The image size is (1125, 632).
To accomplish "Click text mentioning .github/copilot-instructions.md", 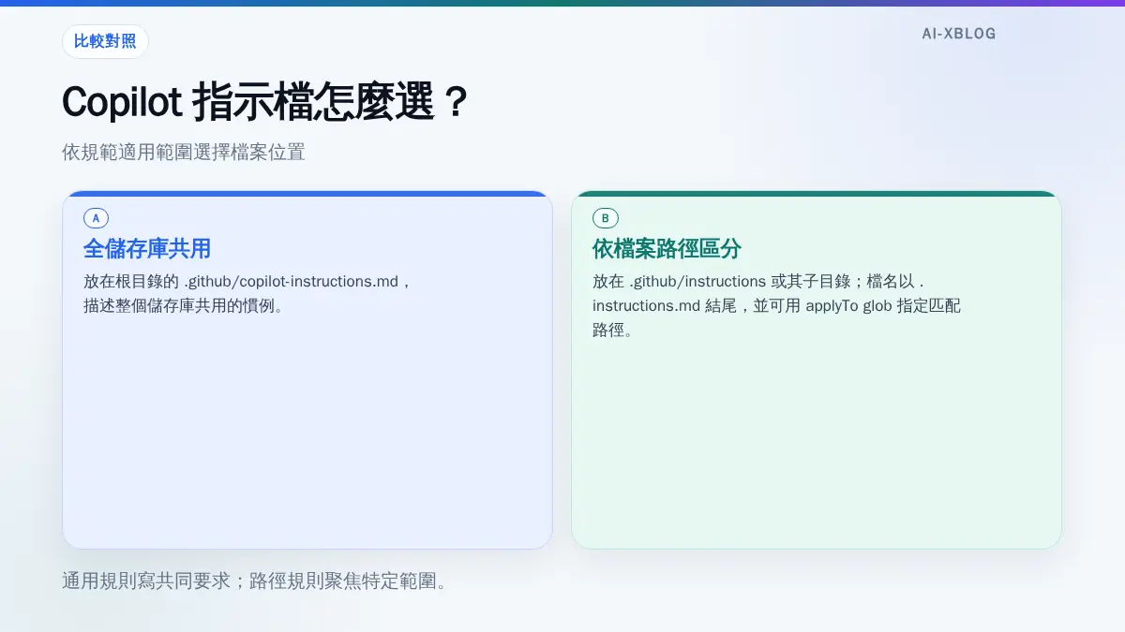I will pyautogui.click(x=247, y=293).
